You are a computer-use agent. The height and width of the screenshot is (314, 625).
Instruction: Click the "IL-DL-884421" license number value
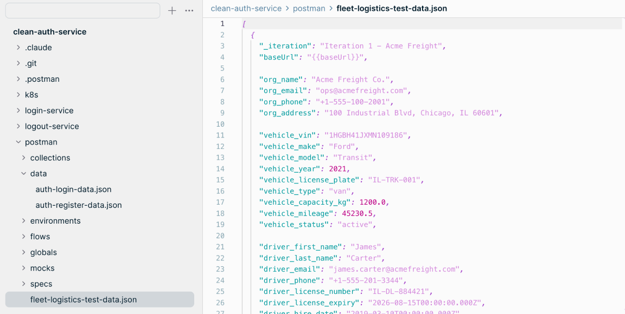click(399, 292)
